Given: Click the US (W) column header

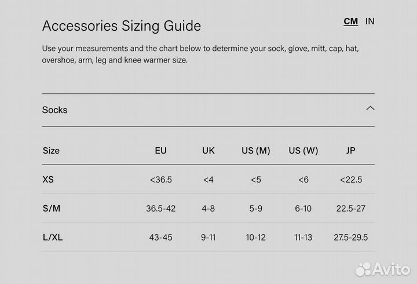Looking at the screenshot, I should (x=303, y=151).
